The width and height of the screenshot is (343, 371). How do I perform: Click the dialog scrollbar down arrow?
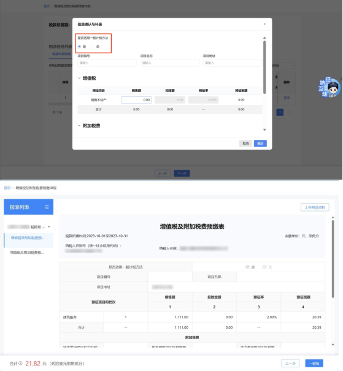tap(264, 129)
